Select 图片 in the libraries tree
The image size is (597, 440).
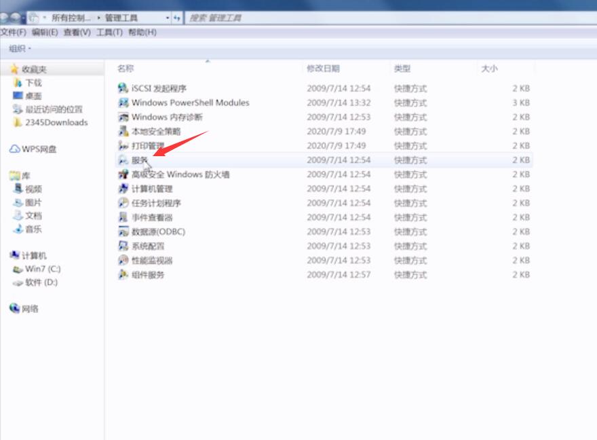(33, 202)
